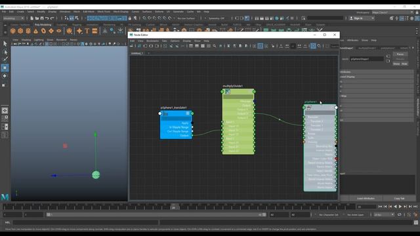Screen dimensions: 420x236
Task: Select the multiplyDivide1 Attribute Editor tab
Action: pos(367,48)
